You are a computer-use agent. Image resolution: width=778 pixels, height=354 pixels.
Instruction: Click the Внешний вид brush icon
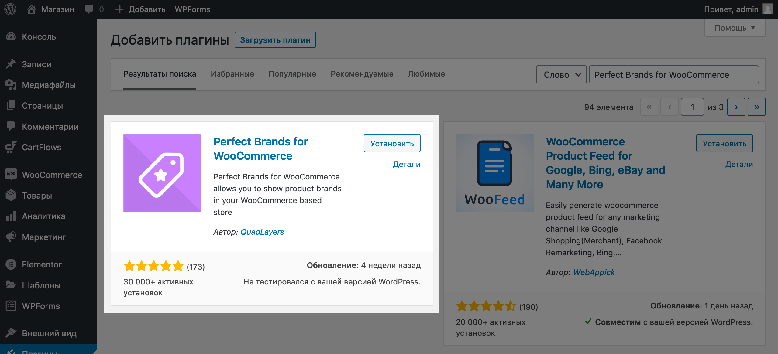(x=11, y=333)
